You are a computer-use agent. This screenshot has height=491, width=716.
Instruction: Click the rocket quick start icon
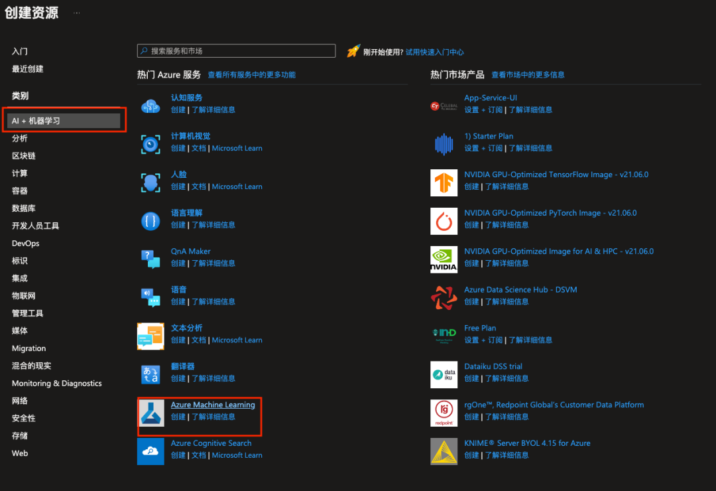(353, 50)
